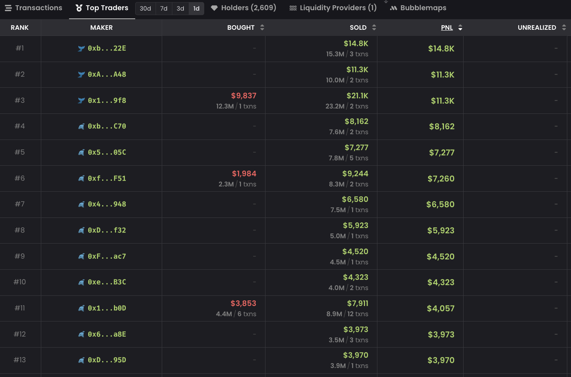Sort the table using the BOUGHT arrows
The height and width of the screenshot is (377, 571).
pyautogui.click(x=262, y=27)
